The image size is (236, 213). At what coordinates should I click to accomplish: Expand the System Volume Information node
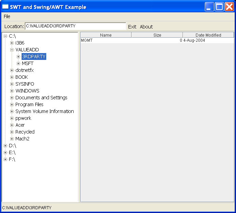(x=12, y=111)
